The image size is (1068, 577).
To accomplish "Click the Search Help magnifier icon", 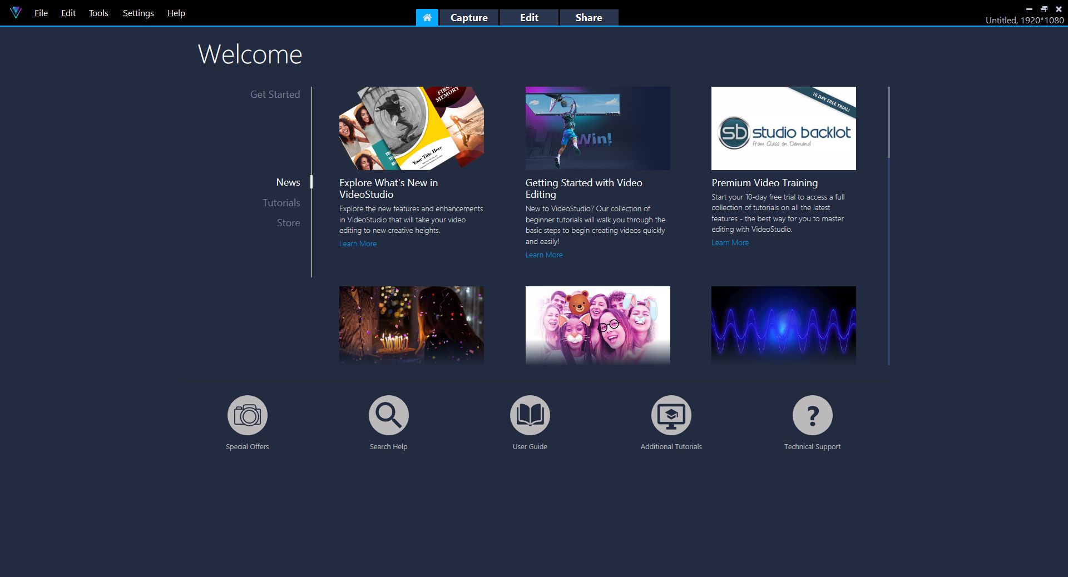I will pyautogui.click(x=388, y=415).
